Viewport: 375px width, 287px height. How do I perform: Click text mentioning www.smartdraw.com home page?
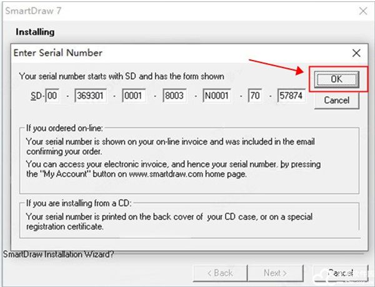click(136, 174)
